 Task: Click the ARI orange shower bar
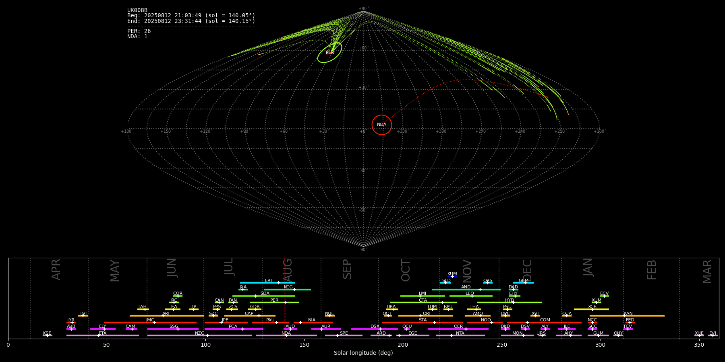[x=167, y=316]
